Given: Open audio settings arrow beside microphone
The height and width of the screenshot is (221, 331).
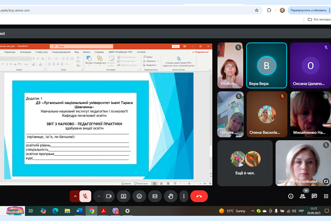Looking at the screenshot, I should [75, 196].
